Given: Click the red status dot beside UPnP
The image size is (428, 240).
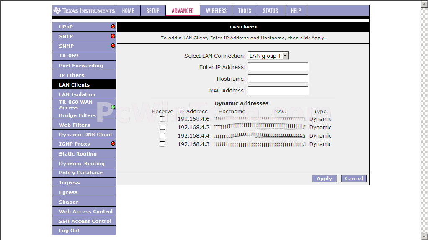Looking at the screenshot, I should tap(113, 26).
